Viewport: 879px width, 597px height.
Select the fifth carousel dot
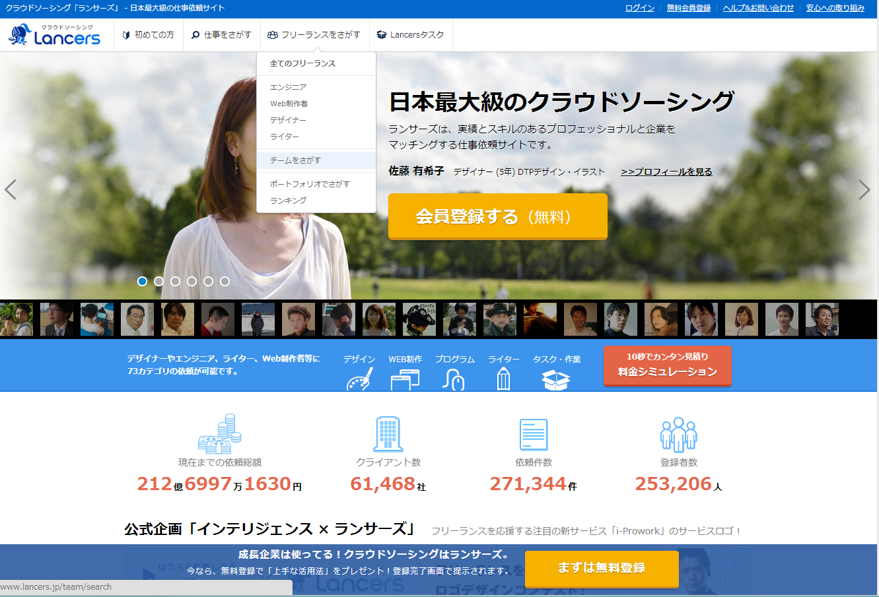[x=208, y=281]
